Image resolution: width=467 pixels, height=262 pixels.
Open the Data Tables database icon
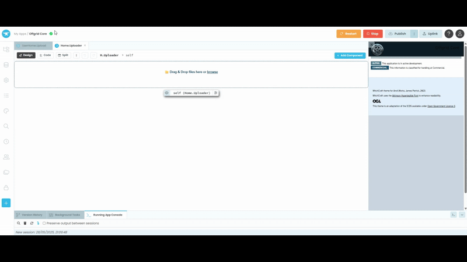tap(6, 65)
